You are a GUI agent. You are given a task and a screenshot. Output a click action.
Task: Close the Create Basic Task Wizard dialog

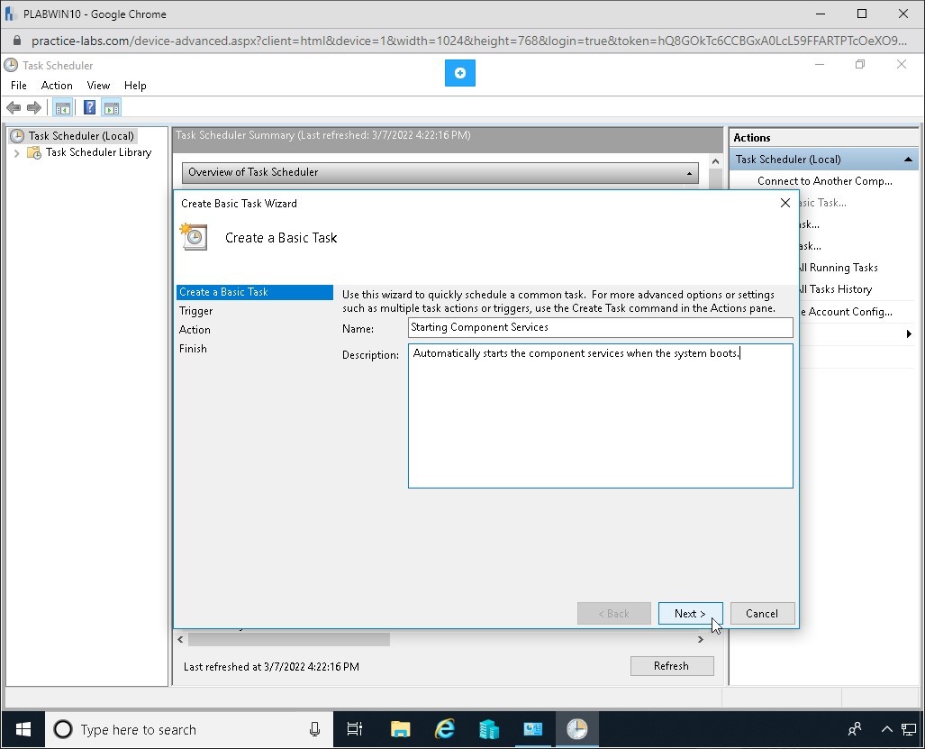tap(785, 203)
